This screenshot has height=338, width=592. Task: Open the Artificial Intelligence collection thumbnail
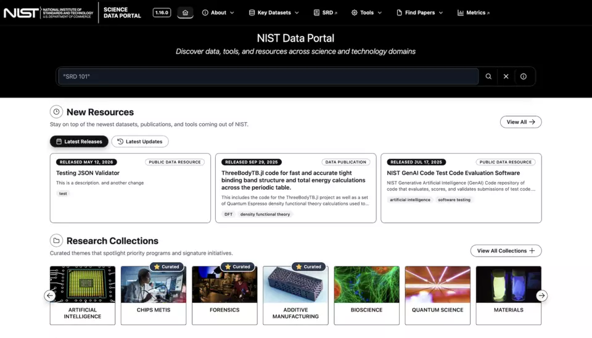tap(82, 284)
